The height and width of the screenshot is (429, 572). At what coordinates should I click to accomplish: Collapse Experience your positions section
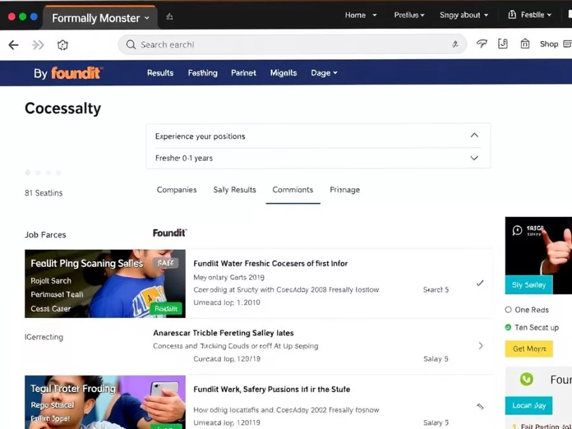point(474,135)
